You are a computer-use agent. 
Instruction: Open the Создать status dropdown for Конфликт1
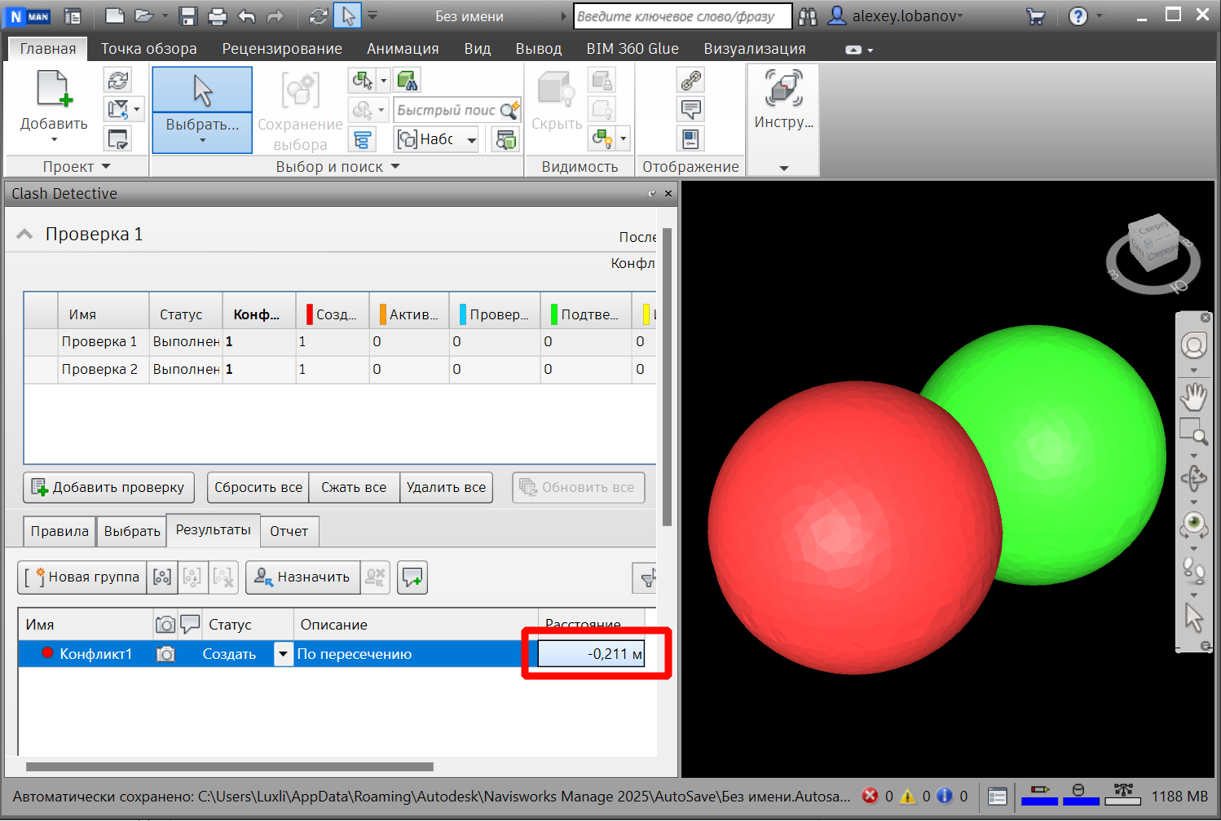click(283, 654)
